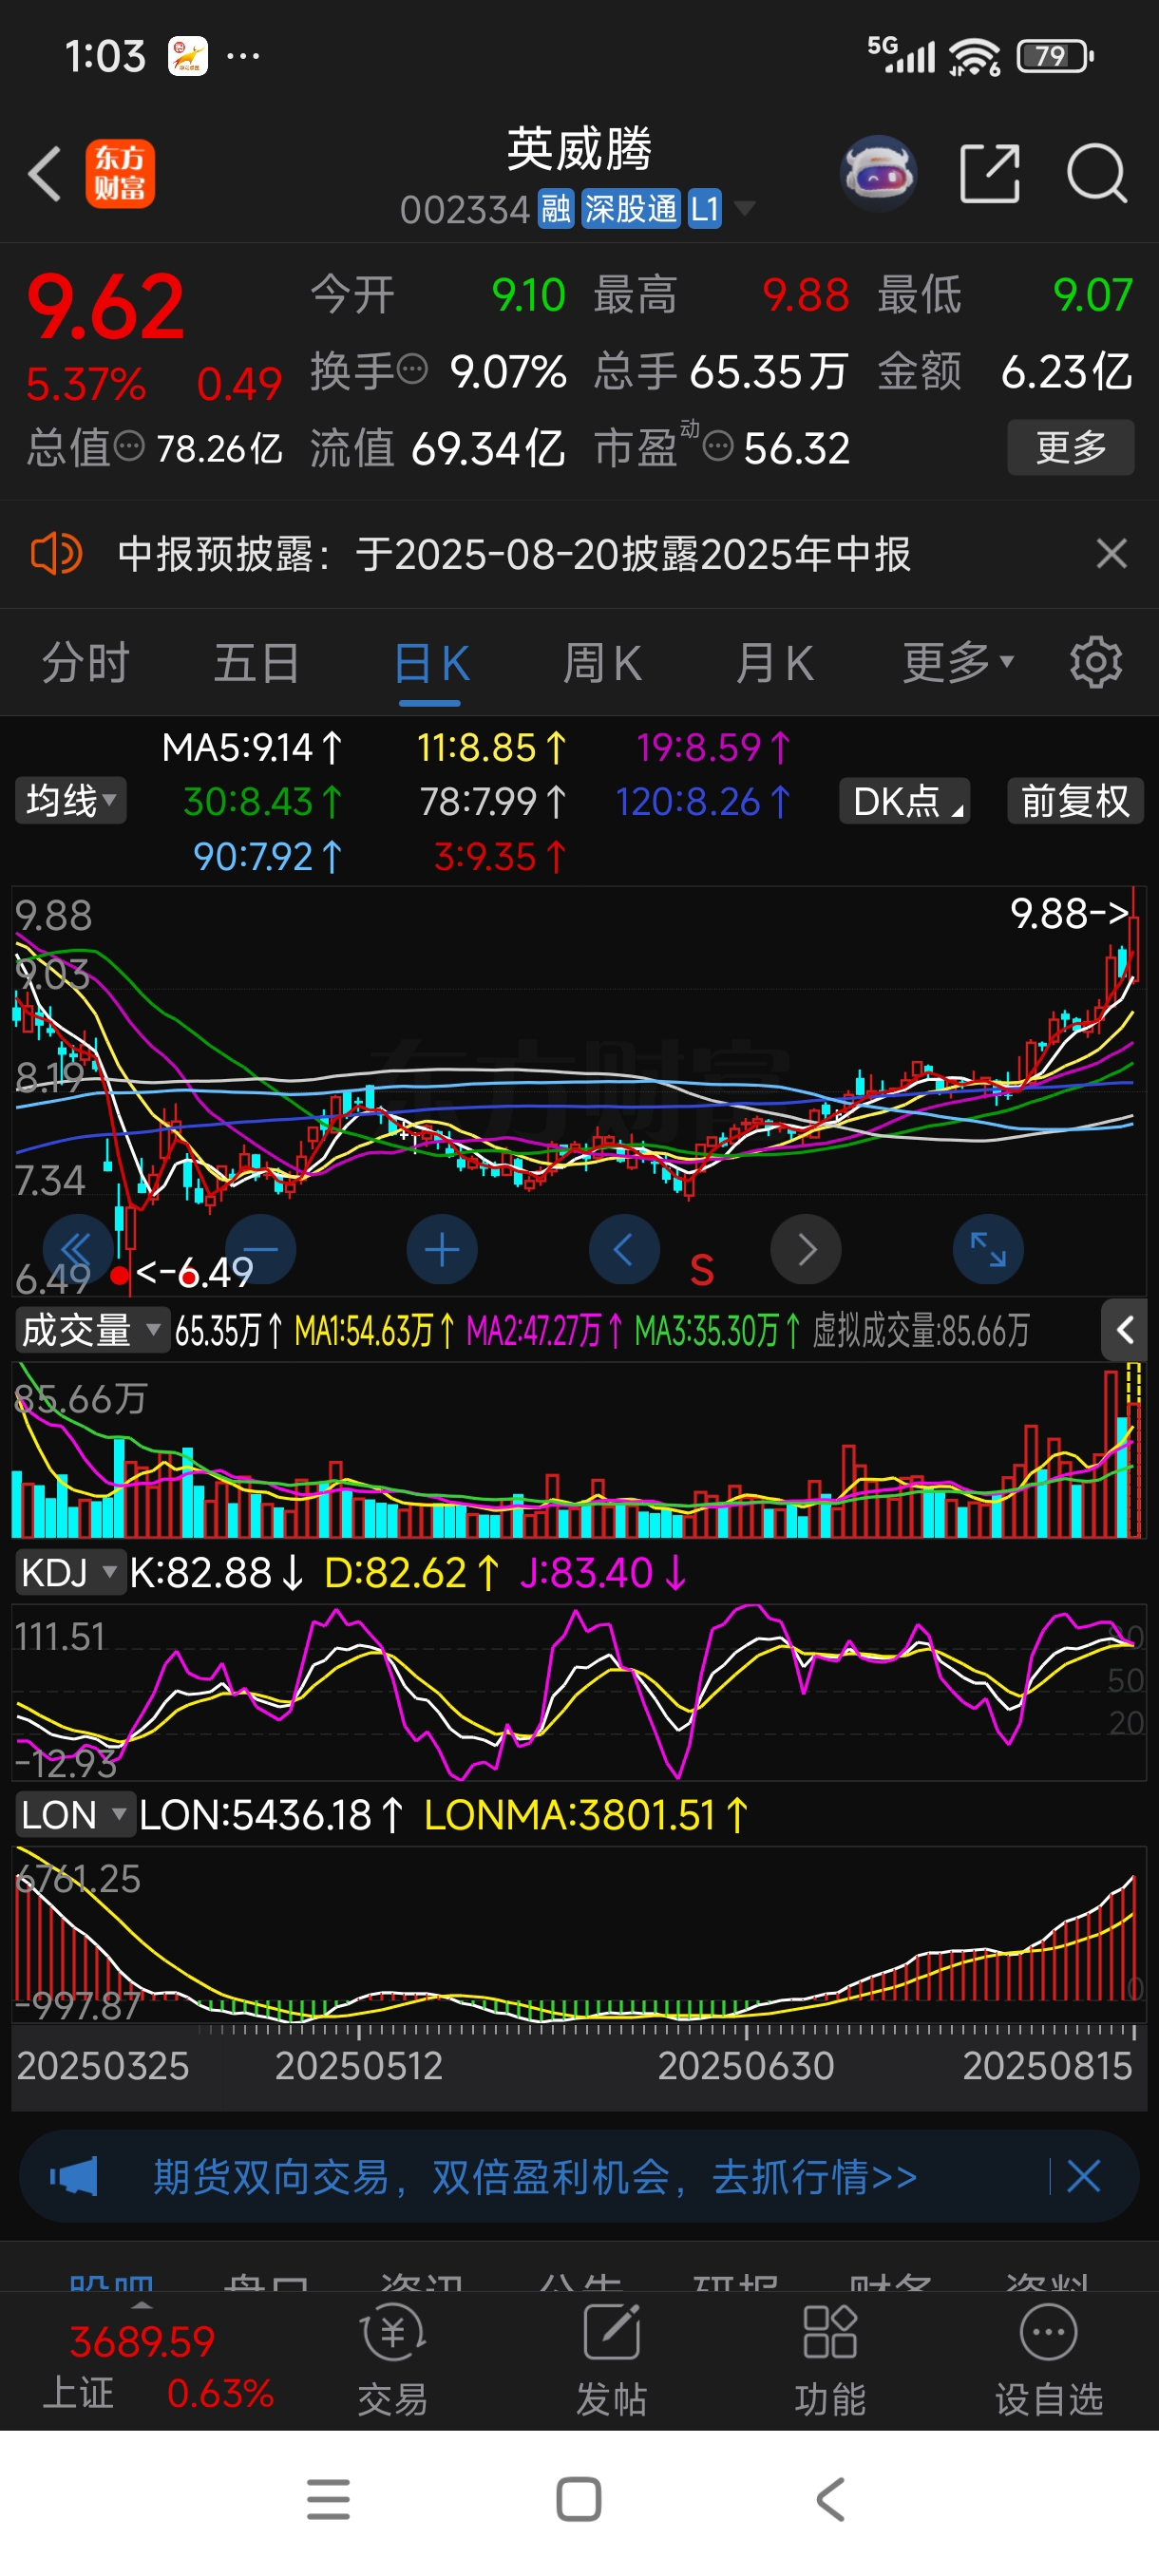
Task: Open 总值 info circle icon
Action: coord(129,446)
